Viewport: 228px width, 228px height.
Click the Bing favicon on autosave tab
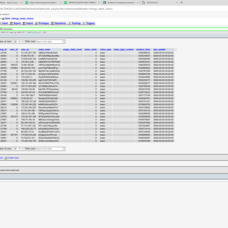tap(105, 3)
